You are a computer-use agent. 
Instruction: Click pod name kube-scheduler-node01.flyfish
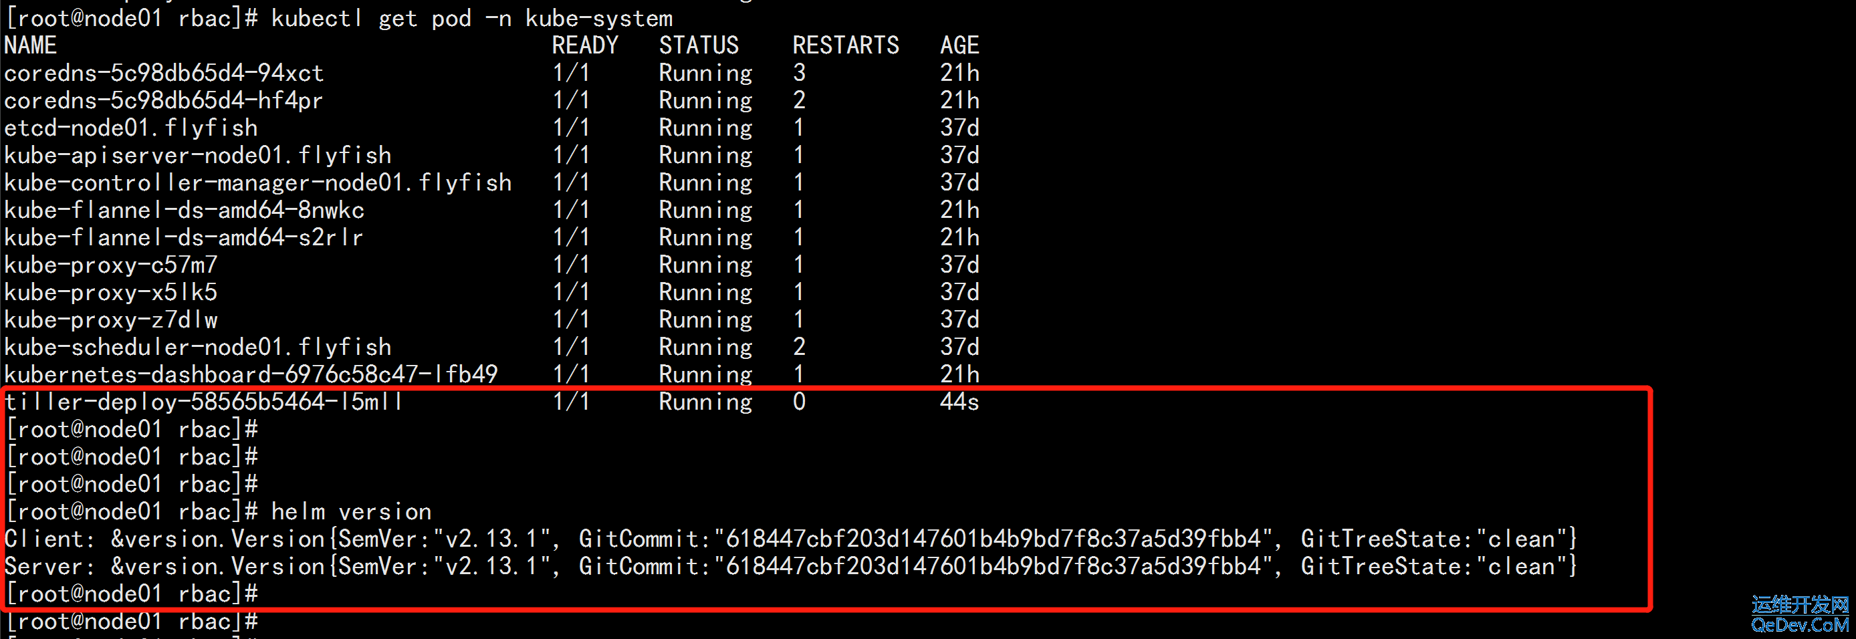coord(198,346)
